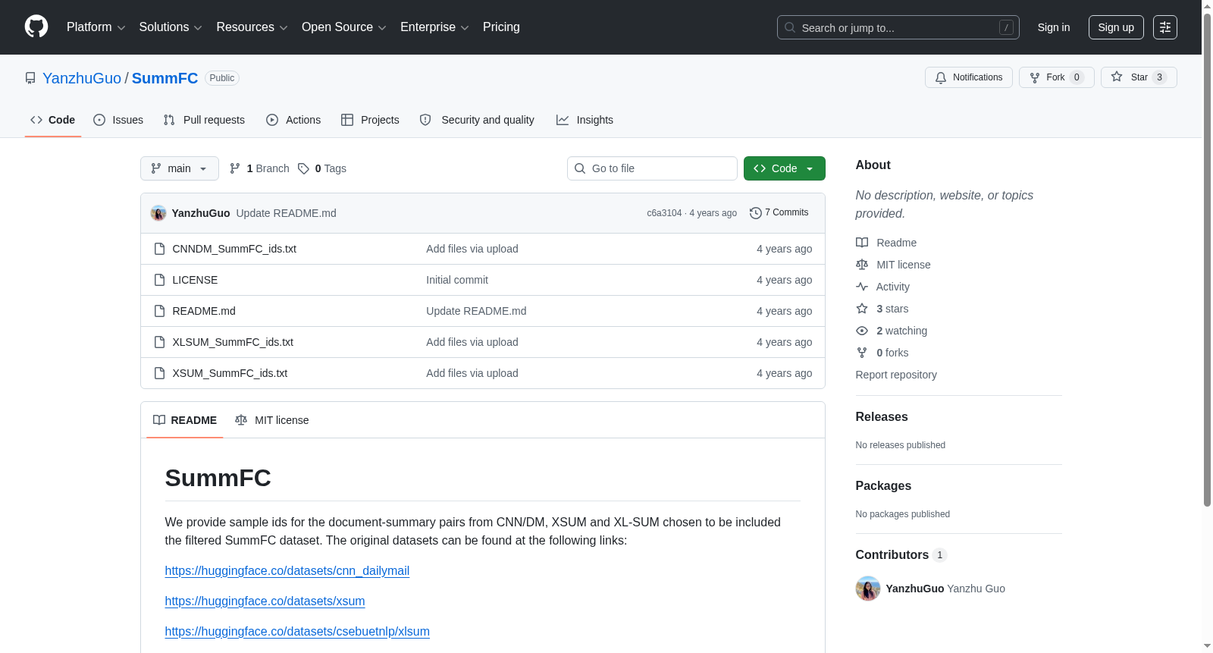Open the Insights tab
Image resolution: width=1213 pixels, height=653 pixels.
(585, 120)
